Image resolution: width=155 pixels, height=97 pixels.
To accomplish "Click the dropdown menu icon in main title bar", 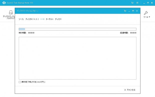I will (x=137, y=3).
